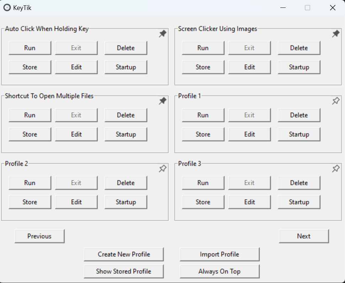Viewport: 345px width, 283px height.
Task: Enable Startup for Shortcut To Open Multiple Files
Action: coord(126,134)
